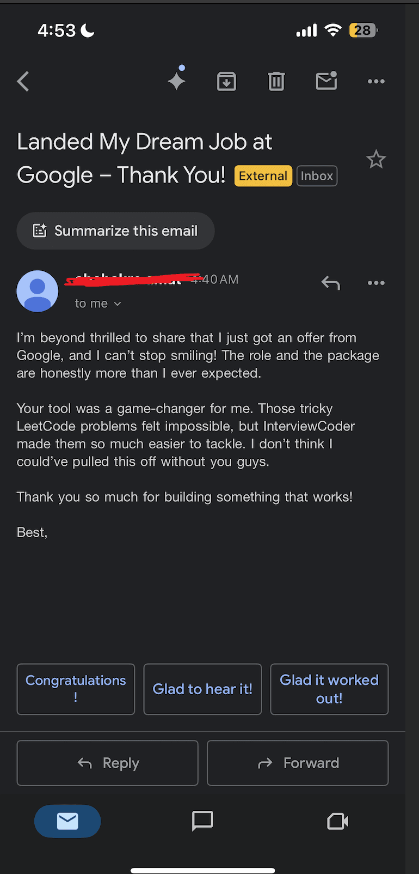
Task: Expand the 'to me' recipient details
Action: click(x=98, y=303)
